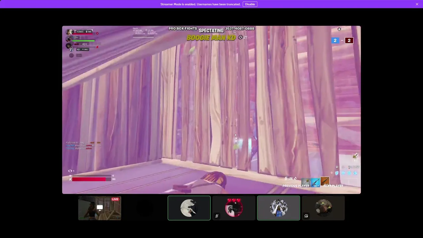Click the KD WILT squad nameplate
The width and height of the screenshot is (423, 238).
pos(83,50)
